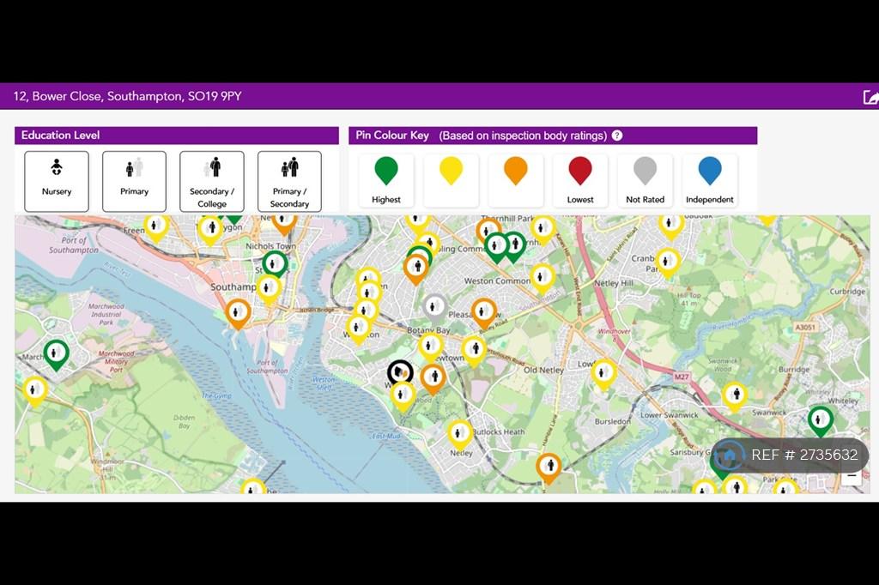
Task: Click the edit icon in purple header
Action: click(x=870, y=97)
